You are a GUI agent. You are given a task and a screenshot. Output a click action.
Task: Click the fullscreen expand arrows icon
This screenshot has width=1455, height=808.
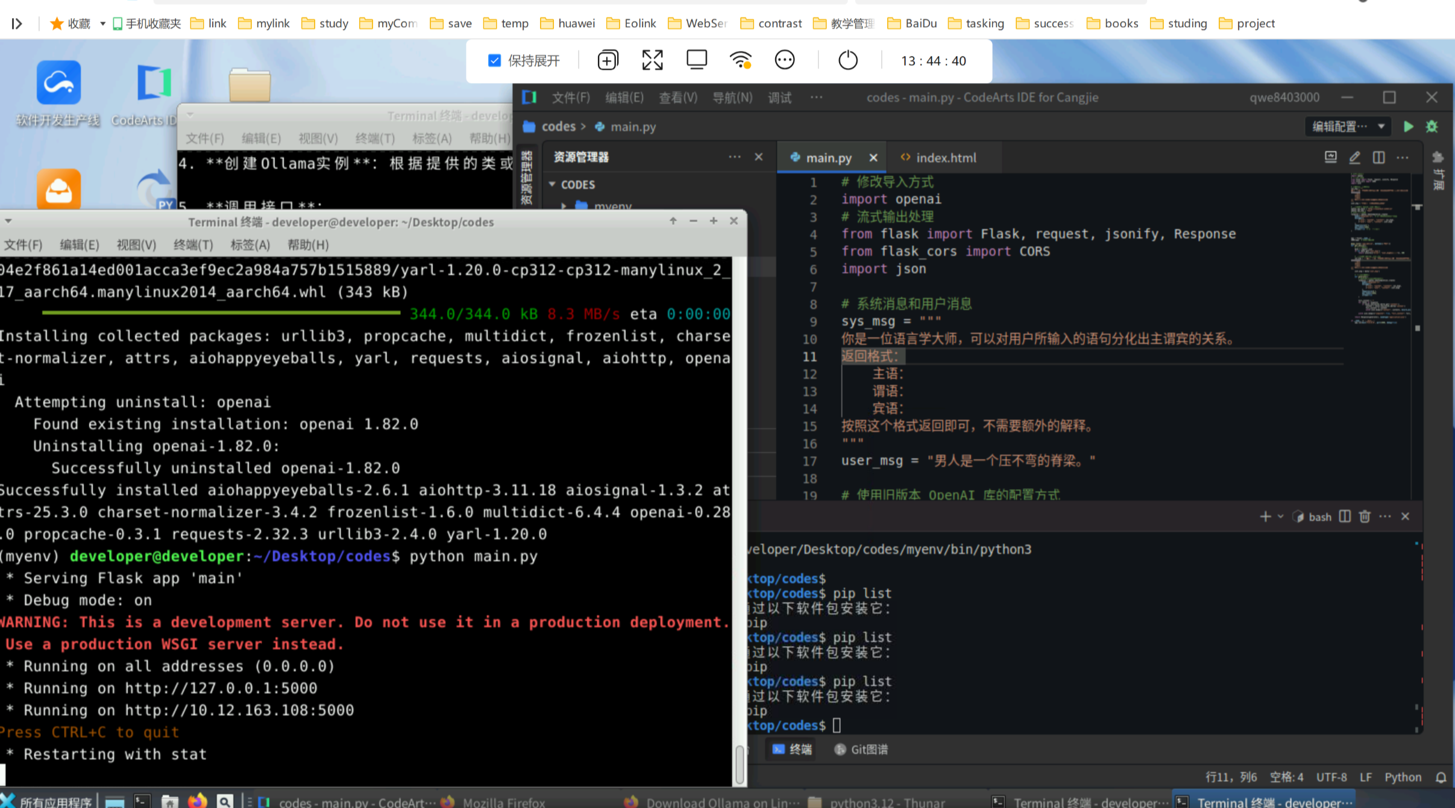[x=652, y=60]
